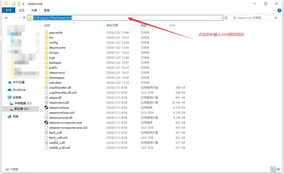Open the 主页 ribbon tab
This screenshot has height=174, width=284.
[x=21, y=10]
